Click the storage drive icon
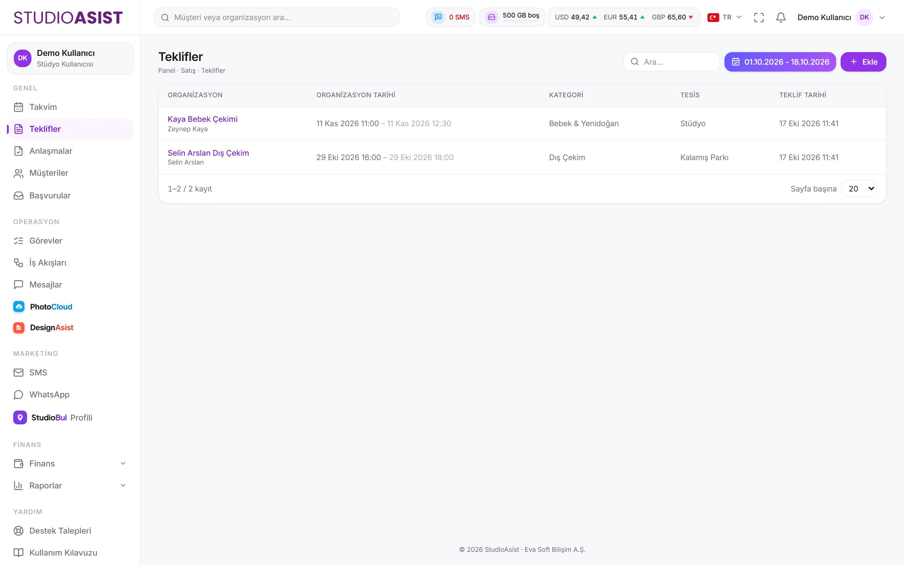The height and width of the screenshot is (565, 904). click(x=492, y=17)
